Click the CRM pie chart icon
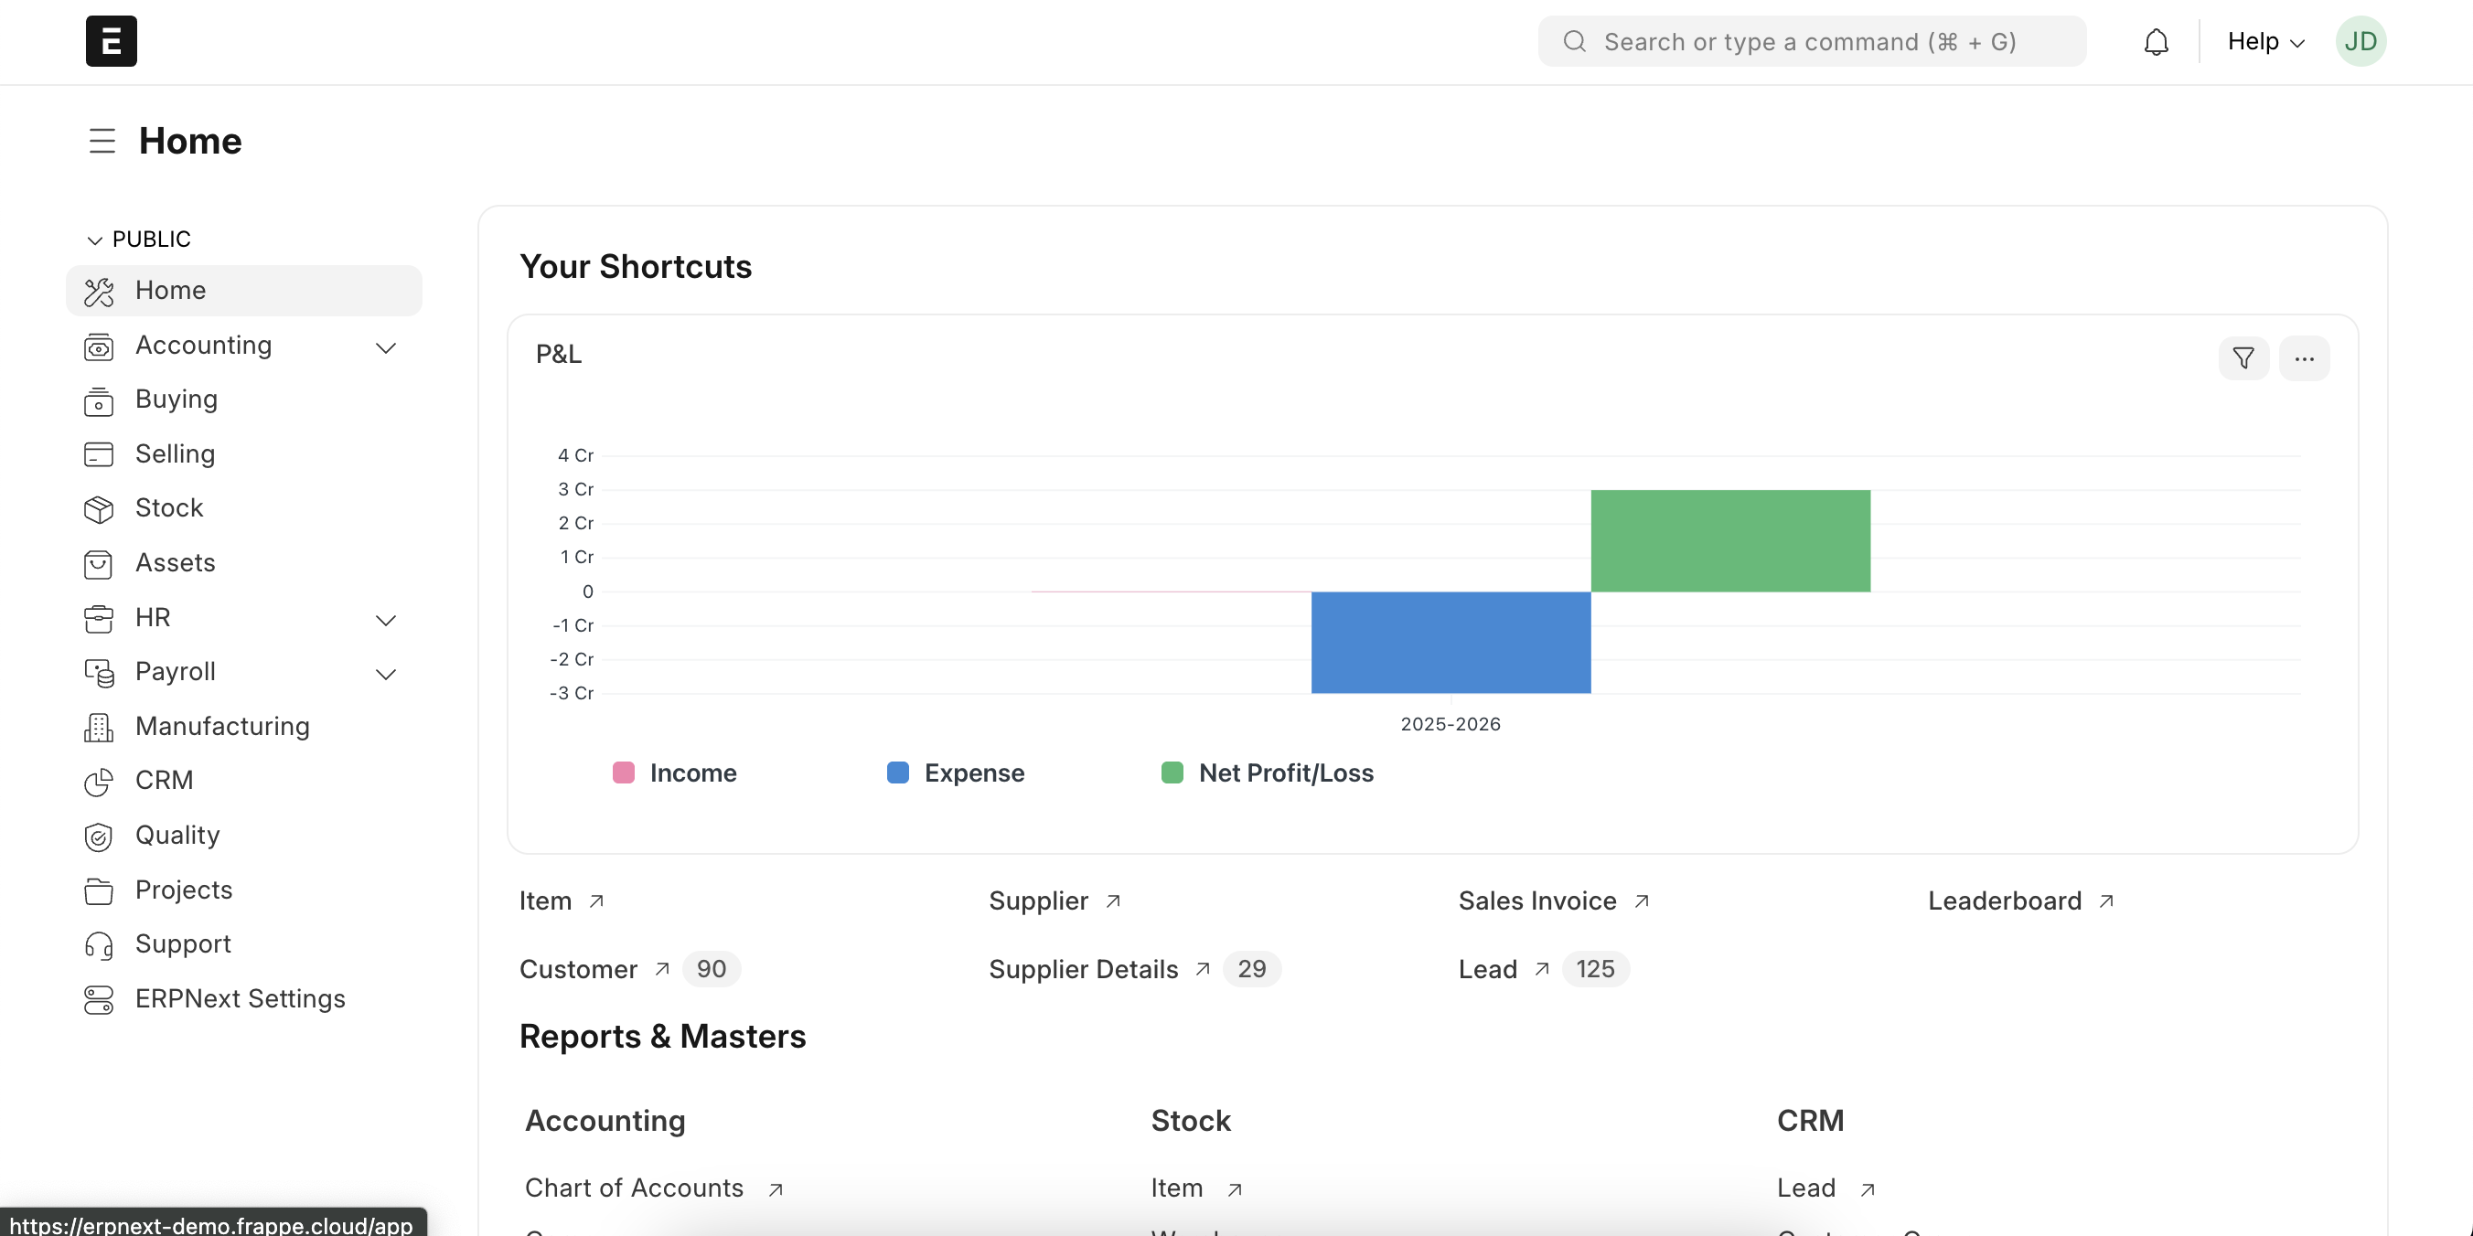 pyautogui.click(x=99, y=781)
